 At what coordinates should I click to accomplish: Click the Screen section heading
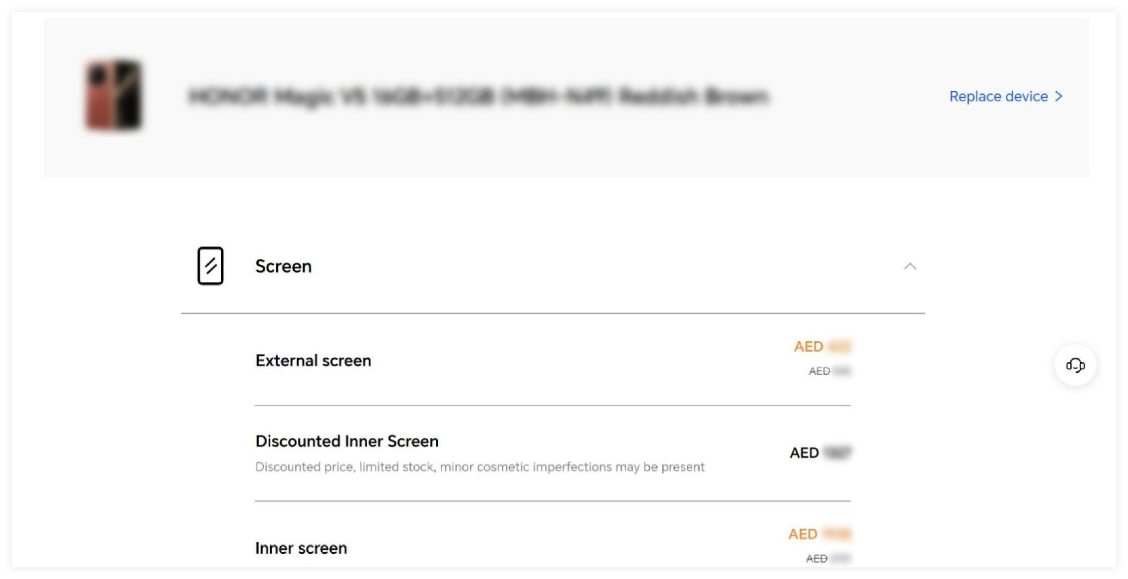[x=283, y=266]
